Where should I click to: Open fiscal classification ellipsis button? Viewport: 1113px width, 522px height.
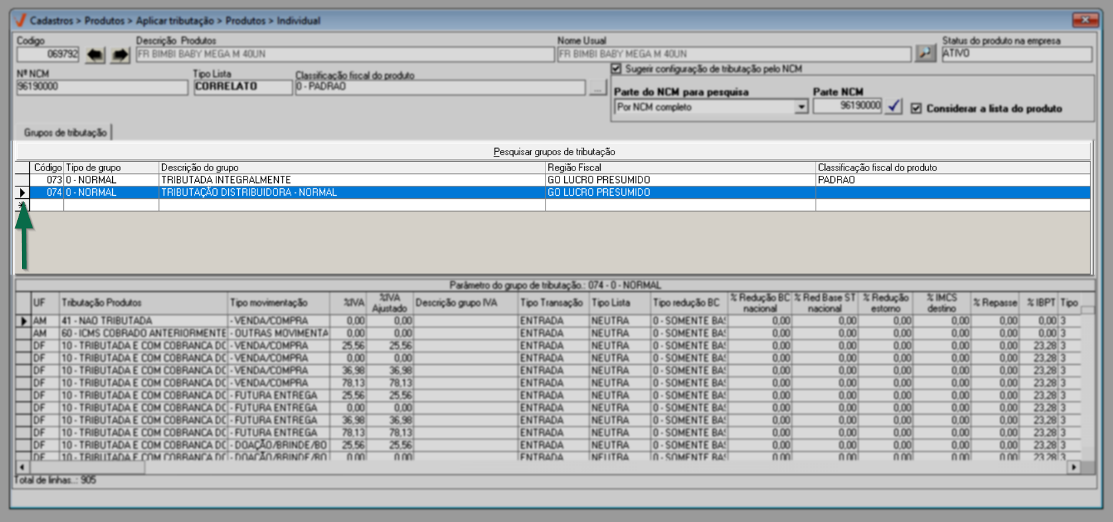click(x=597, y=87)
